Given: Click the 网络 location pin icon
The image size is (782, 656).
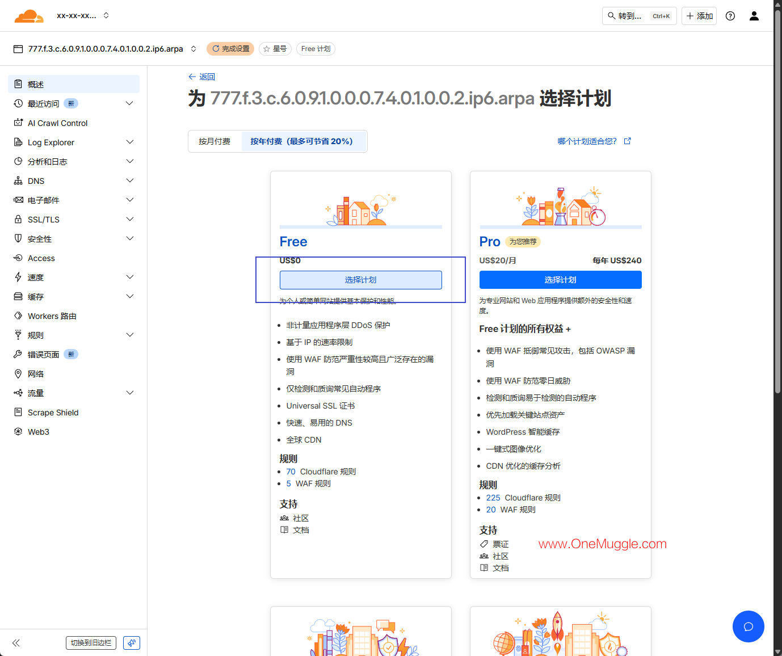Looking at the screenshot, I should [x=18, y=373].
